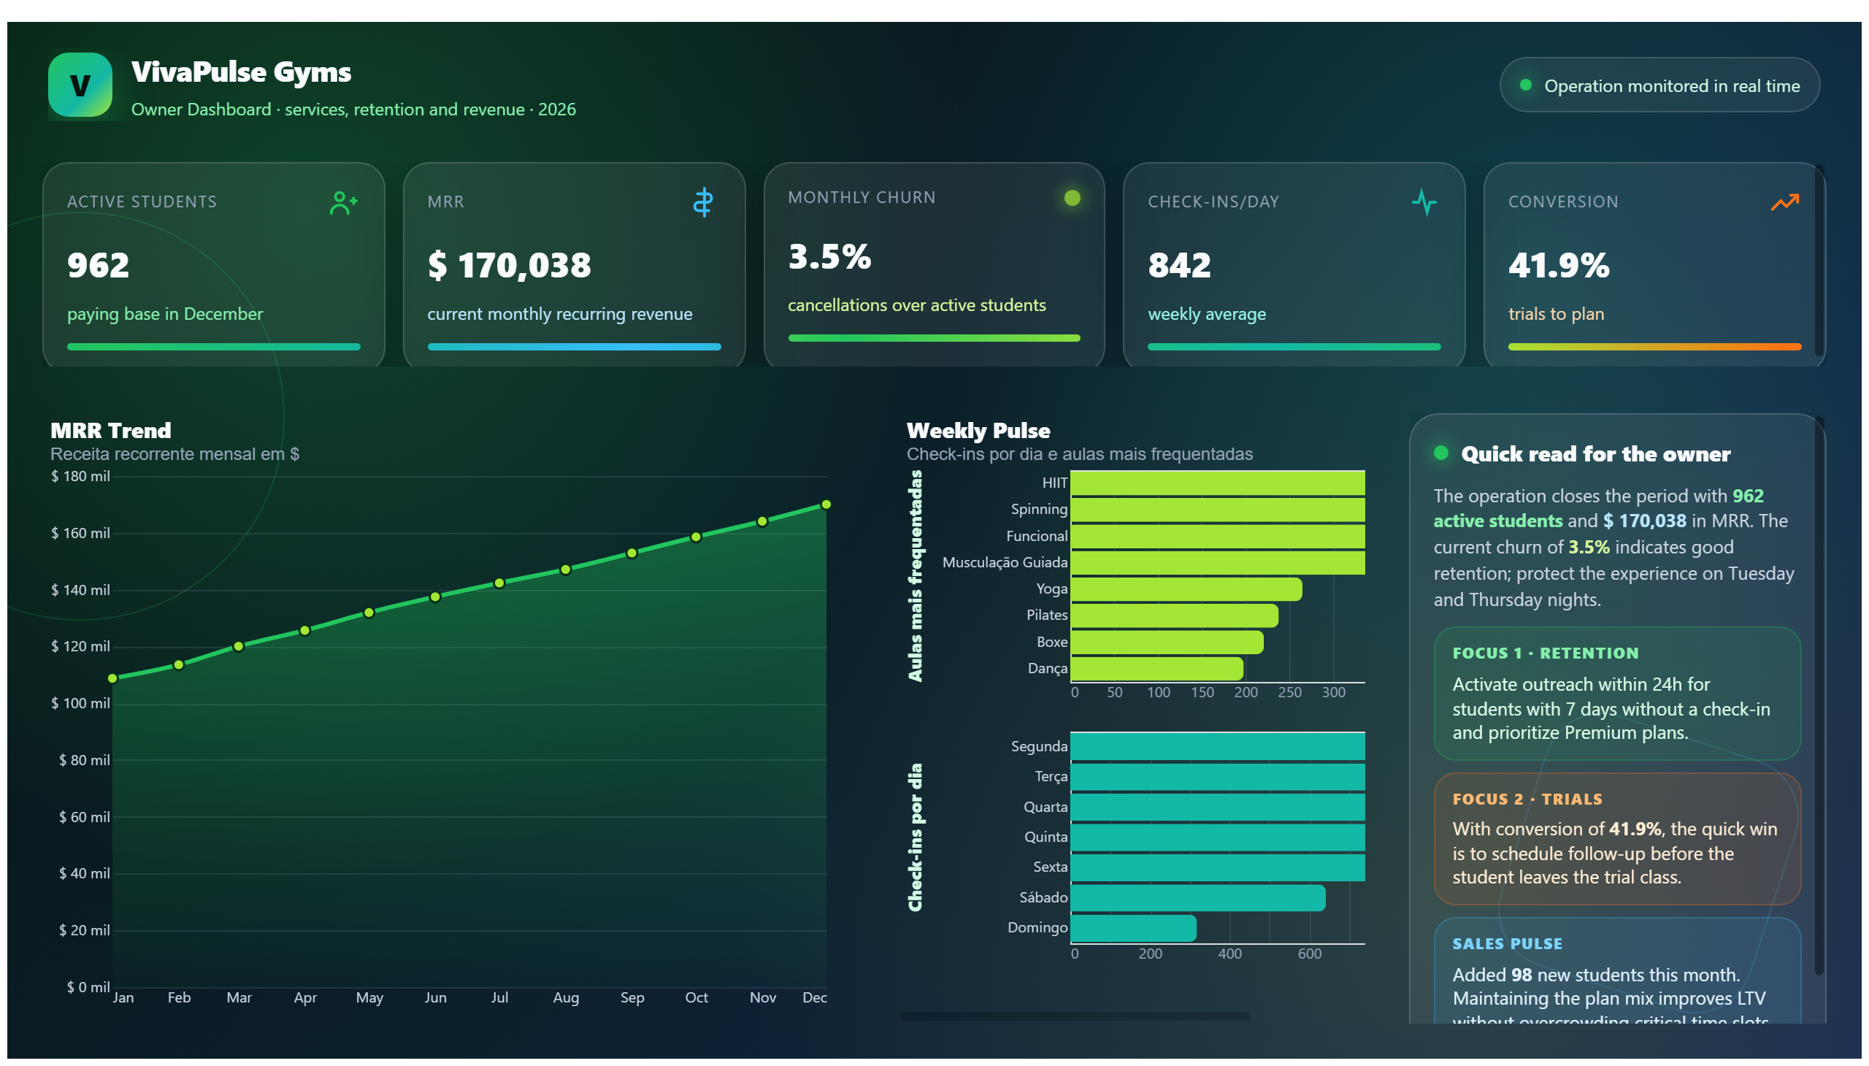This screenshot has height=1066, width=1869.
Task: Click the Terça bar in check-ins chart
Action: [x=1218, y=777]
